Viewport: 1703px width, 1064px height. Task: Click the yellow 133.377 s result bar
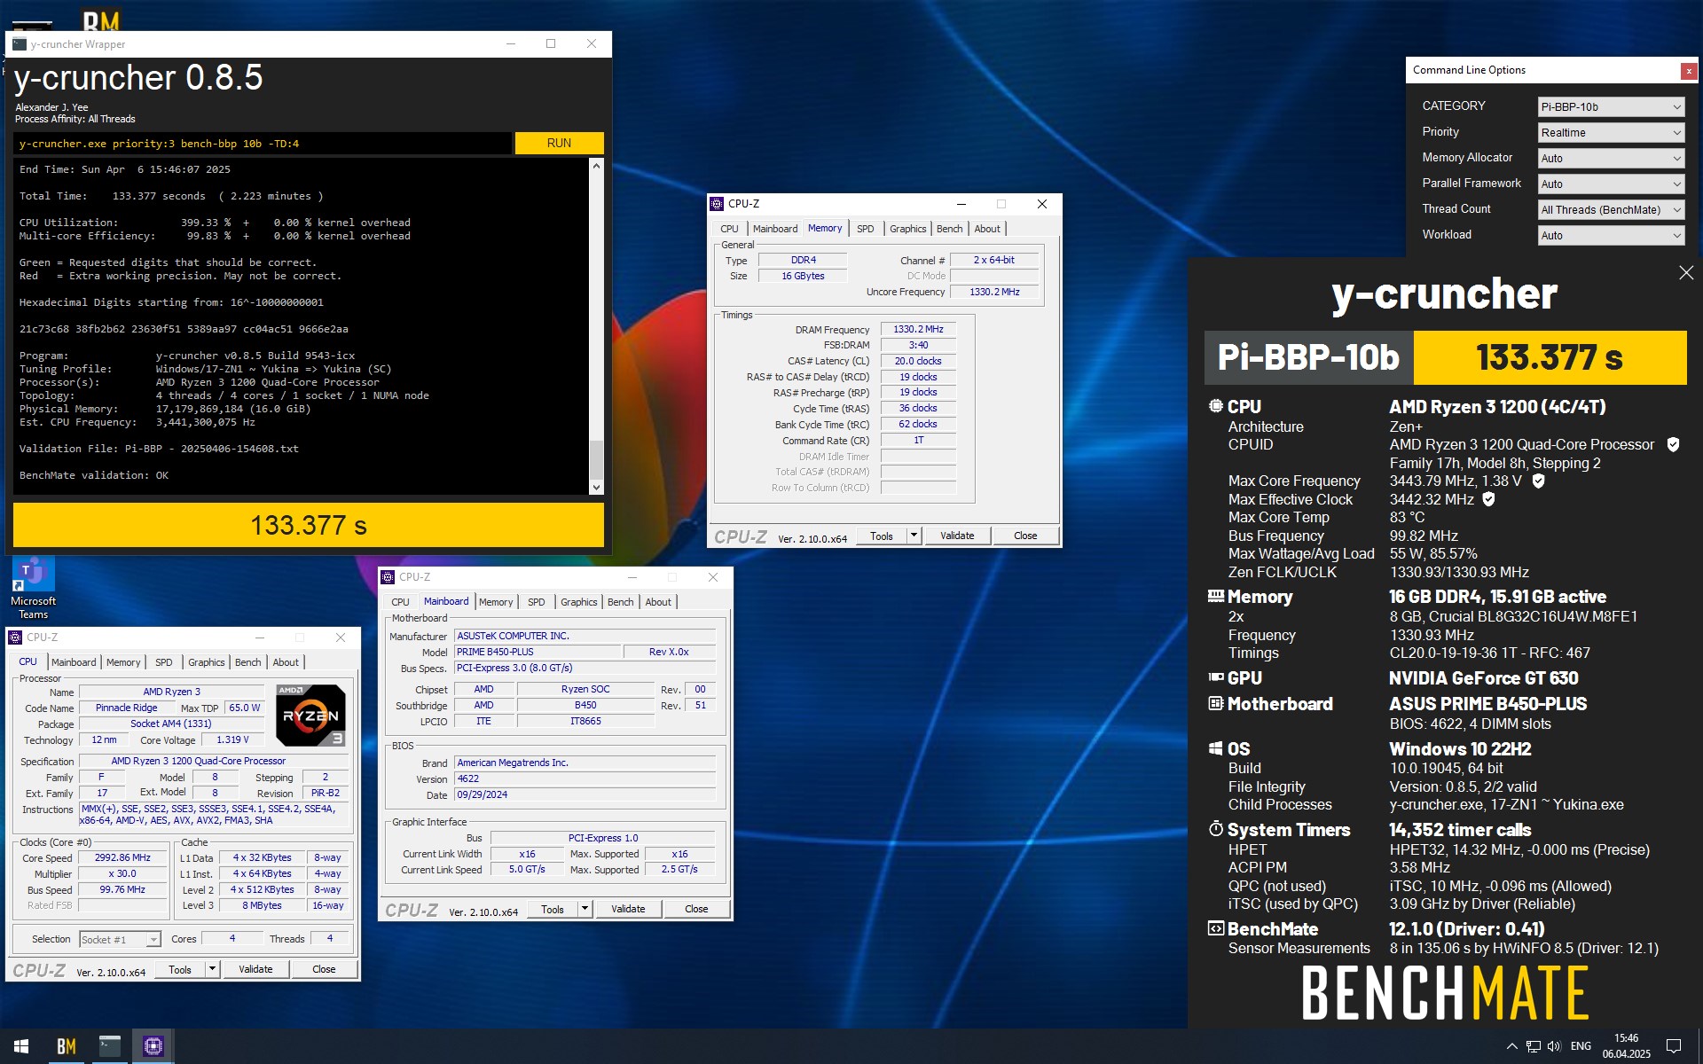[x=309, y=525]
